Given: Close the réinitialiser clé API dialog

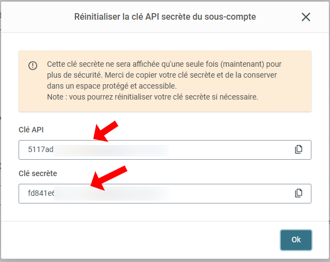Looking at the screenshot, I should 306,17.
